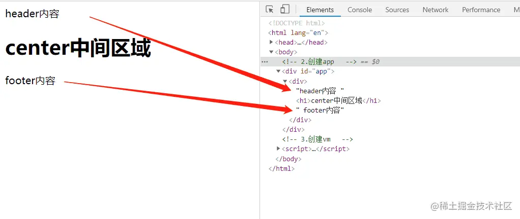Open the Network tab
This screenshot has height=219, width=520.
[x=436, y=10]
